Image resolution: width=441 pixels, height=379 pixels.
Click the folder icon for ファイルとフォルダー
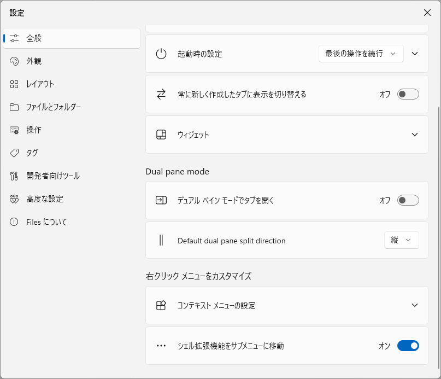click(x=14, y=107)
